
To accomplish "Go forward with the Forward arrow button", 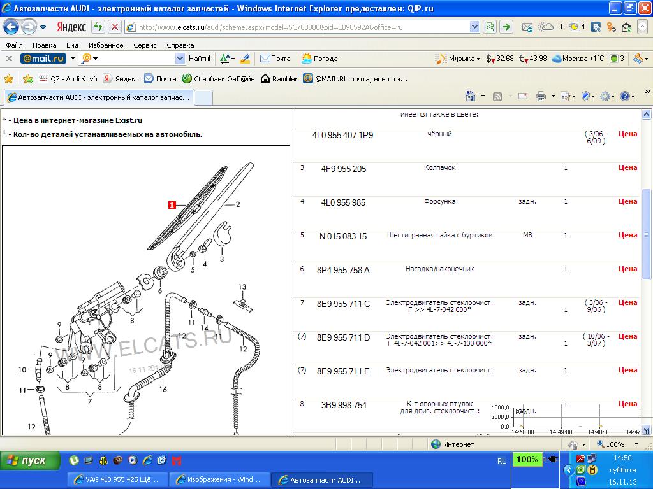I will point(29,27).
